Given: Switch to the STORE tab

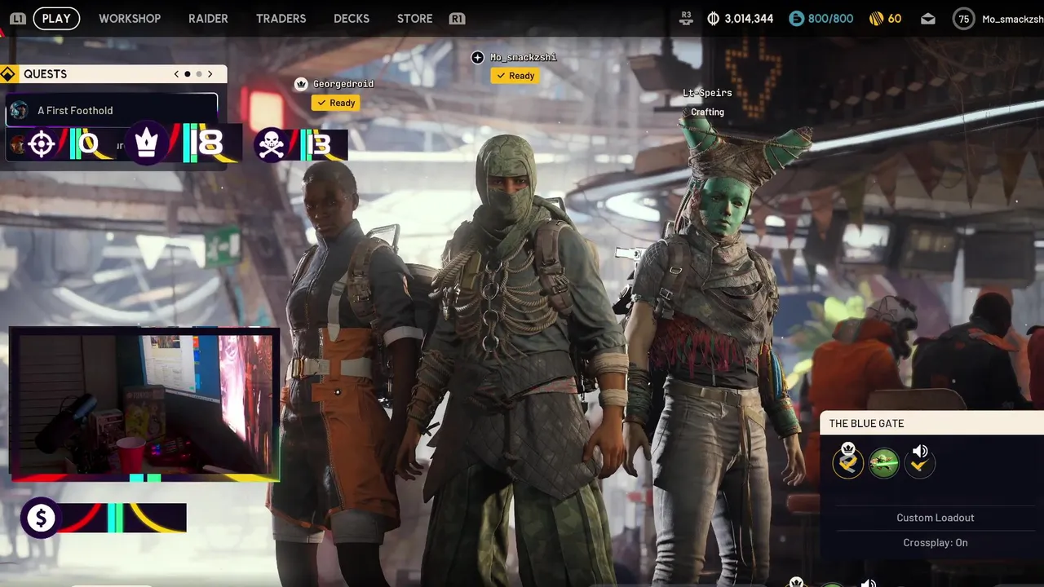Looking at the screenshot, I should coord(414,18).
